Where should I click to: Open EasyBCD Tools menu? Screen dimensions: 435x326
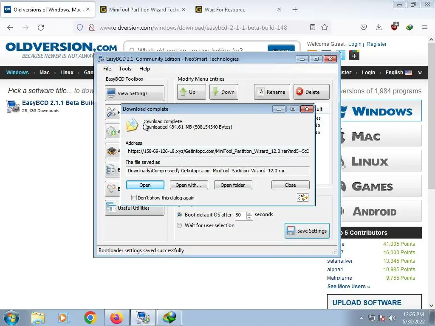(125, 69)
